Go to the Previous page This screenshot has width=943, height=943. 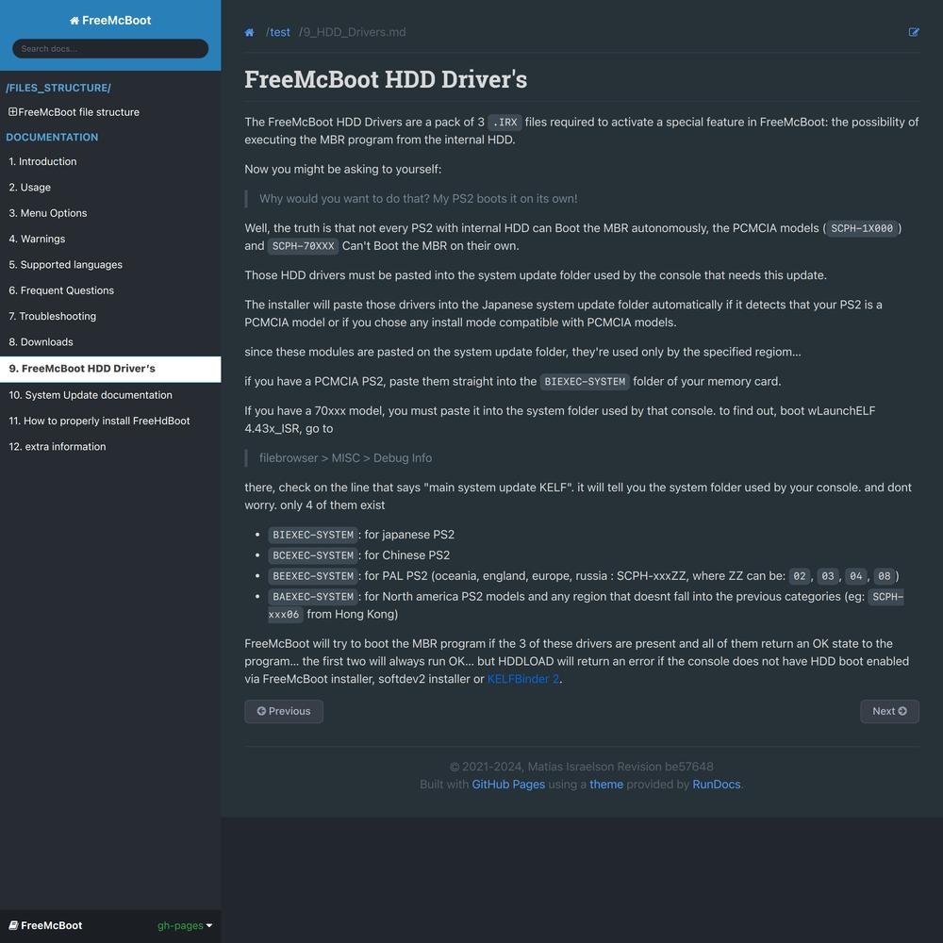point(284,711)
